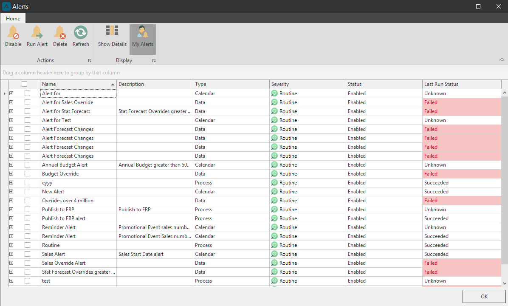Viewport: 508px width, 306px height.
Task: Sort by the Type column header
Action: coord(231,84)
